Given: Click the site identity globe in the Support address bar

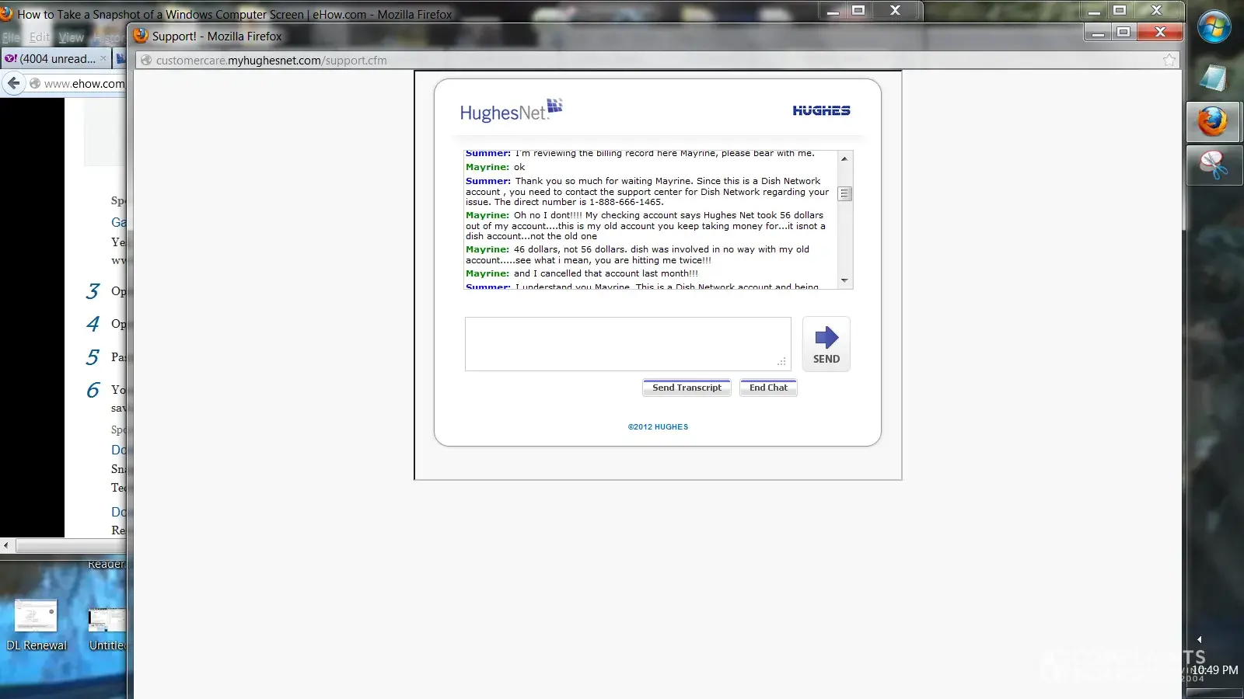Looking at the screenshot, I should pos(146,61).
